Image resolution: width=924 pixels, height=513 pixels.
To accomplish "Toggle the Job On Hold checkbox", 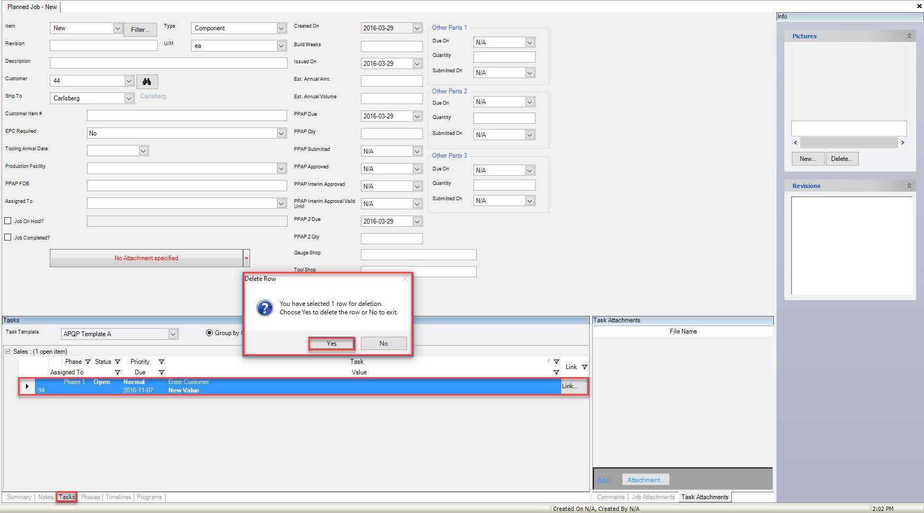I will 8,221.
